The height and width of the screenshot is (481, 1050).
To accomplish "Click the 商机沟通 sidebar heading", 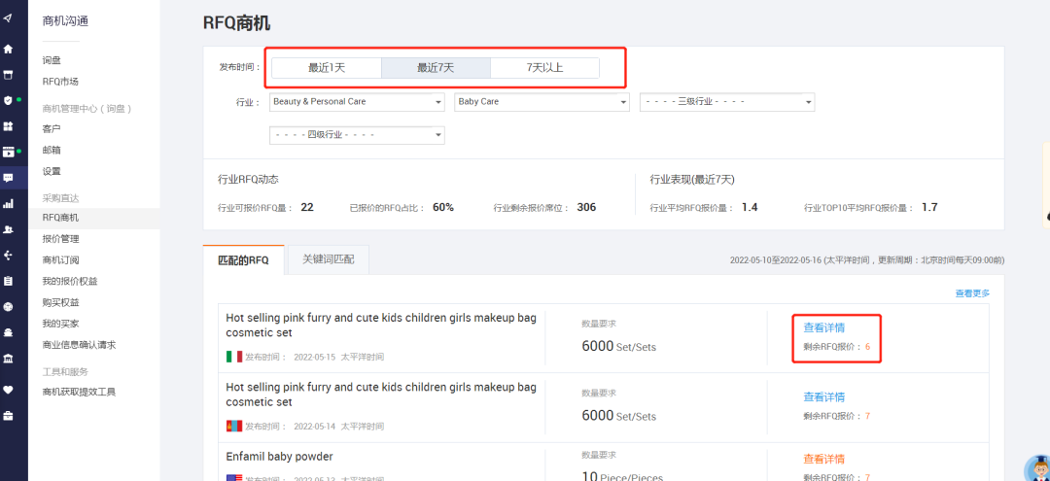I will coord(65,20).
